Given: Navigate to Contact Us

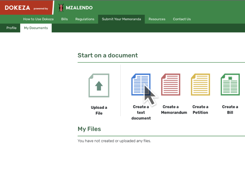Looking at the screenshot, I should coord(182,19).
